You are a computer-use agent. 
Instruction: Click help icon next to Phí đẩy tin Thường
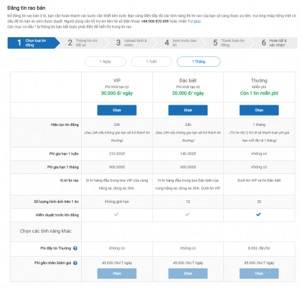click(75, 248)
